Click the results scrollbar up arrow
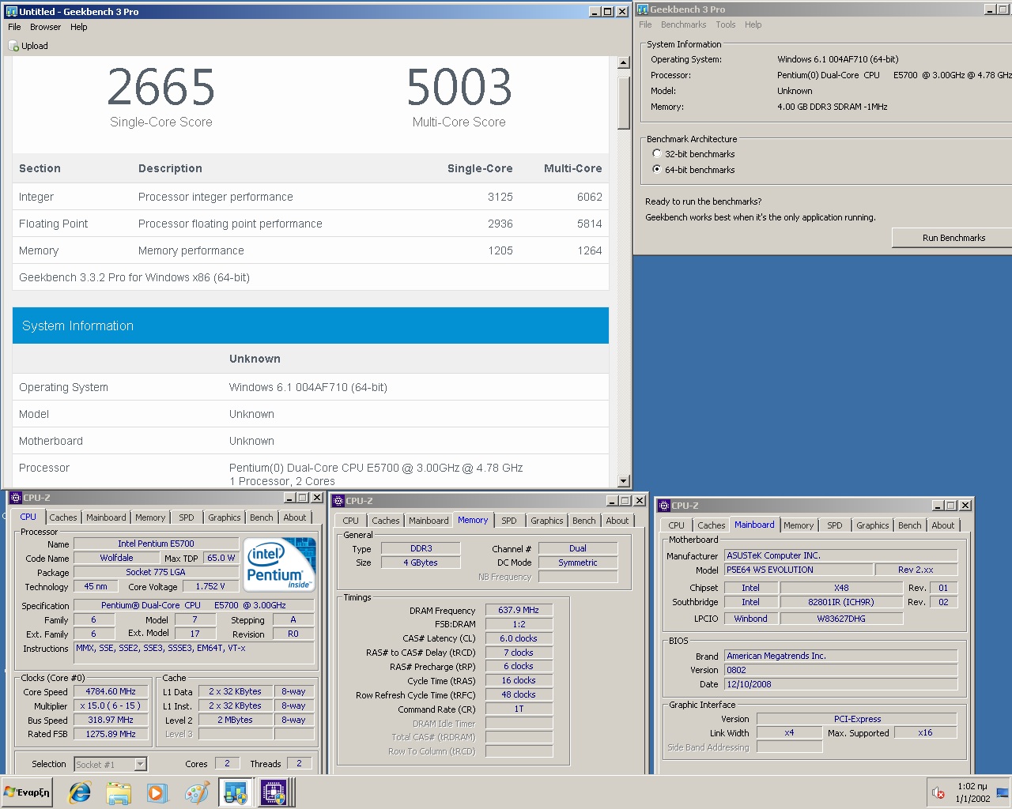1012x809 pixels. point(624,62)
